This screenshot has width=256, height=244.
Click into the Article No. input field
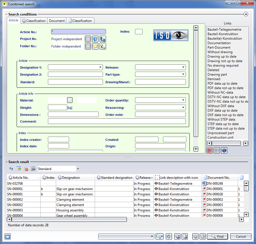(x=78, y=32)
